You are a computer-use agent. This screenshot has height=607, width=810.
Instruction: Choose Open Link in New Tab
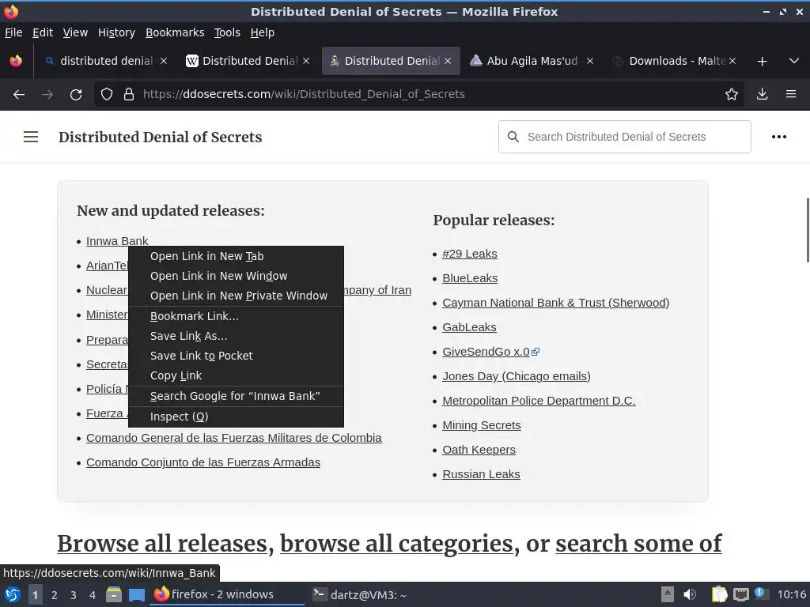(236, 256)
